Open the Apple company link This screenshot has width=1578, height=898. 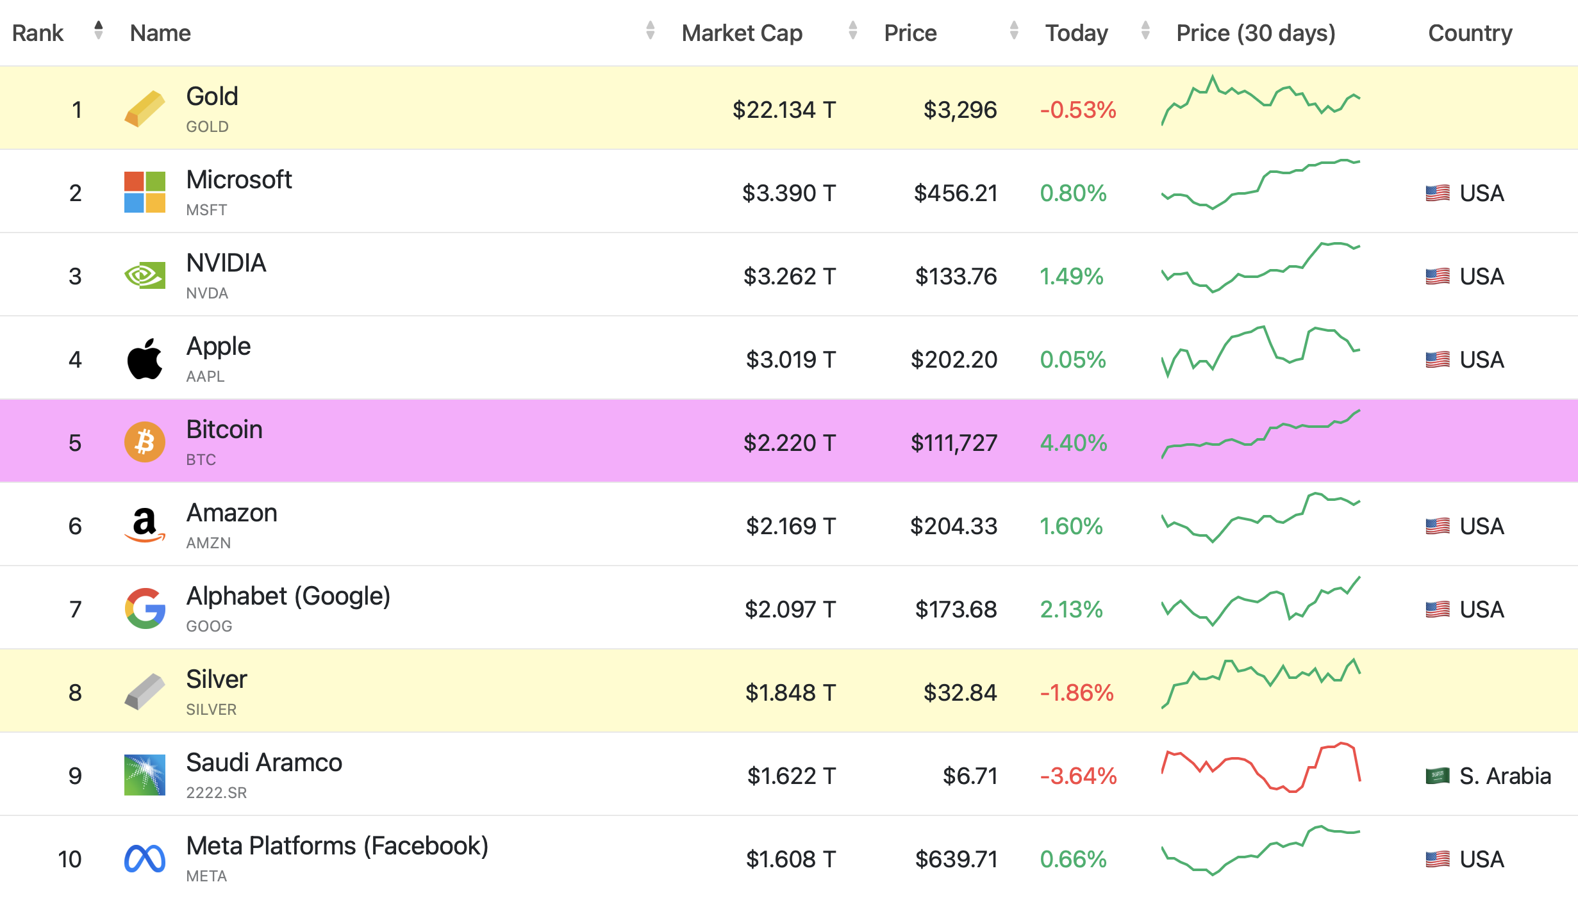(218, 346)
